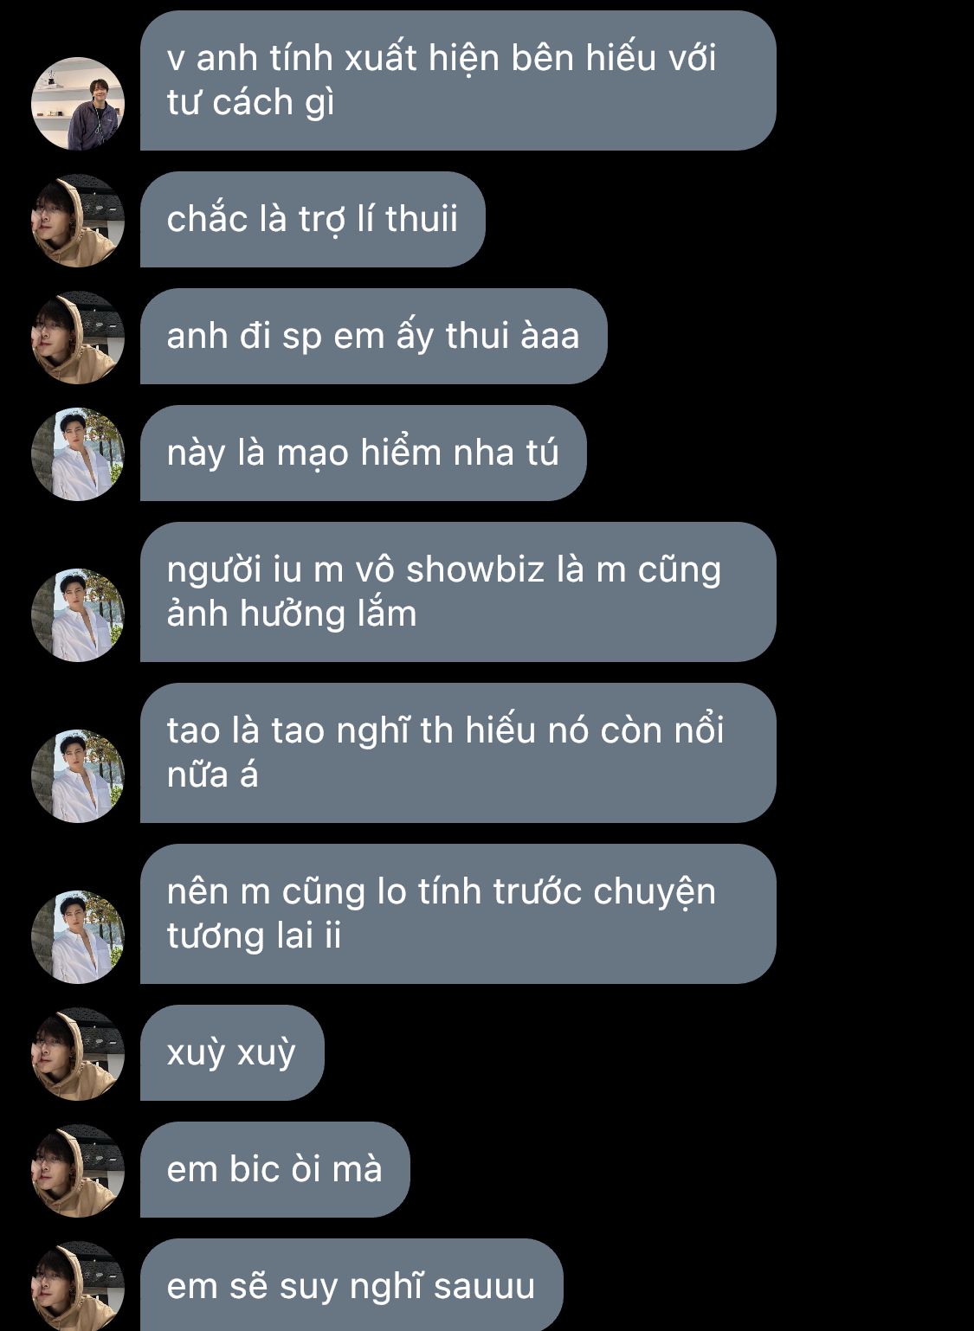Tap avatar beside 'v anh tính xuất hiện' message
The height and width of the screenshot is (1331, 974).
78,104
